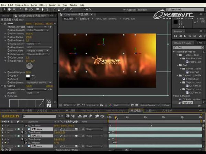Toggle the stopwatch for Opacity property
Screen dimensions: 206x154
pos(26,143)
